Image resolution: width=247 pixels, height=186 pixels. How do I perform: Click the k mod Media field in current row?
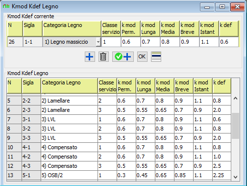tap(170, 42)
